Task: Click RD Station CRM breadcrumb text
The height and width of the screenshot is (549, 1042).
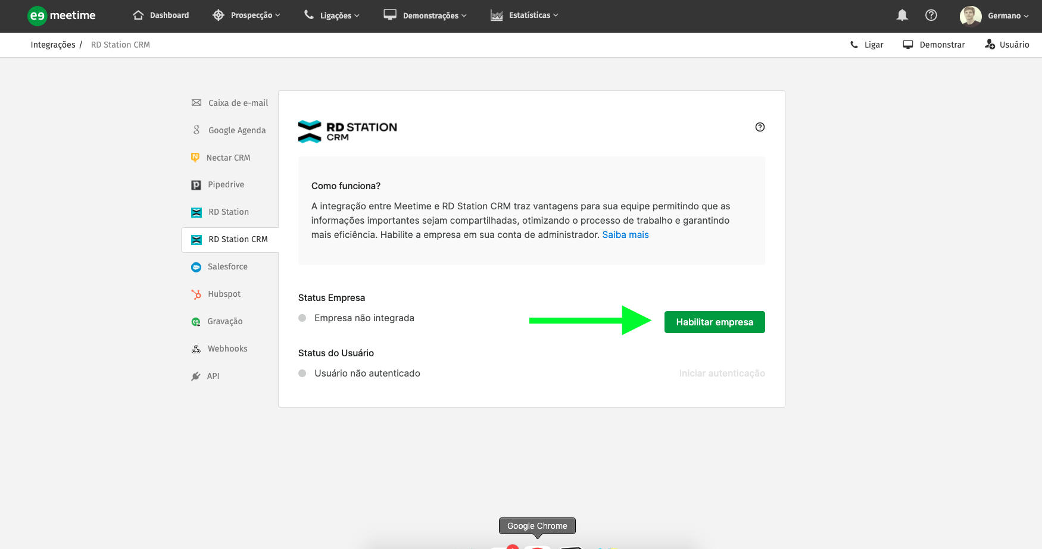Action: [x=120, y=45]
